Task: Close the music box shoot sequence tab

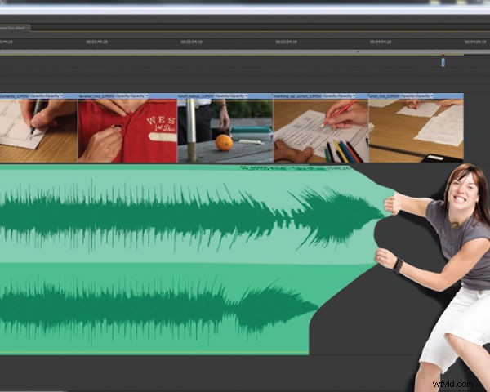Action: (x=28, y=27)
